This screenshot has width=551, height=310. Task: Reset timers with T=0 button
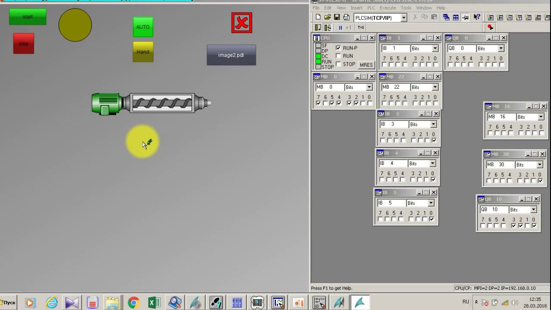point(361,28)
